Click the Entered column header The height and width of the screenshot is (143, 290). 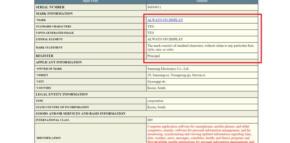click(x=202, y=1)
